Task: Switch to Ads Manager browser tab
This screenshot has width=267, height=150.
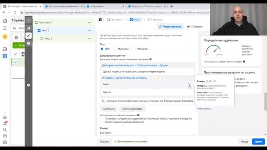Action: click(x=22, y=6)
